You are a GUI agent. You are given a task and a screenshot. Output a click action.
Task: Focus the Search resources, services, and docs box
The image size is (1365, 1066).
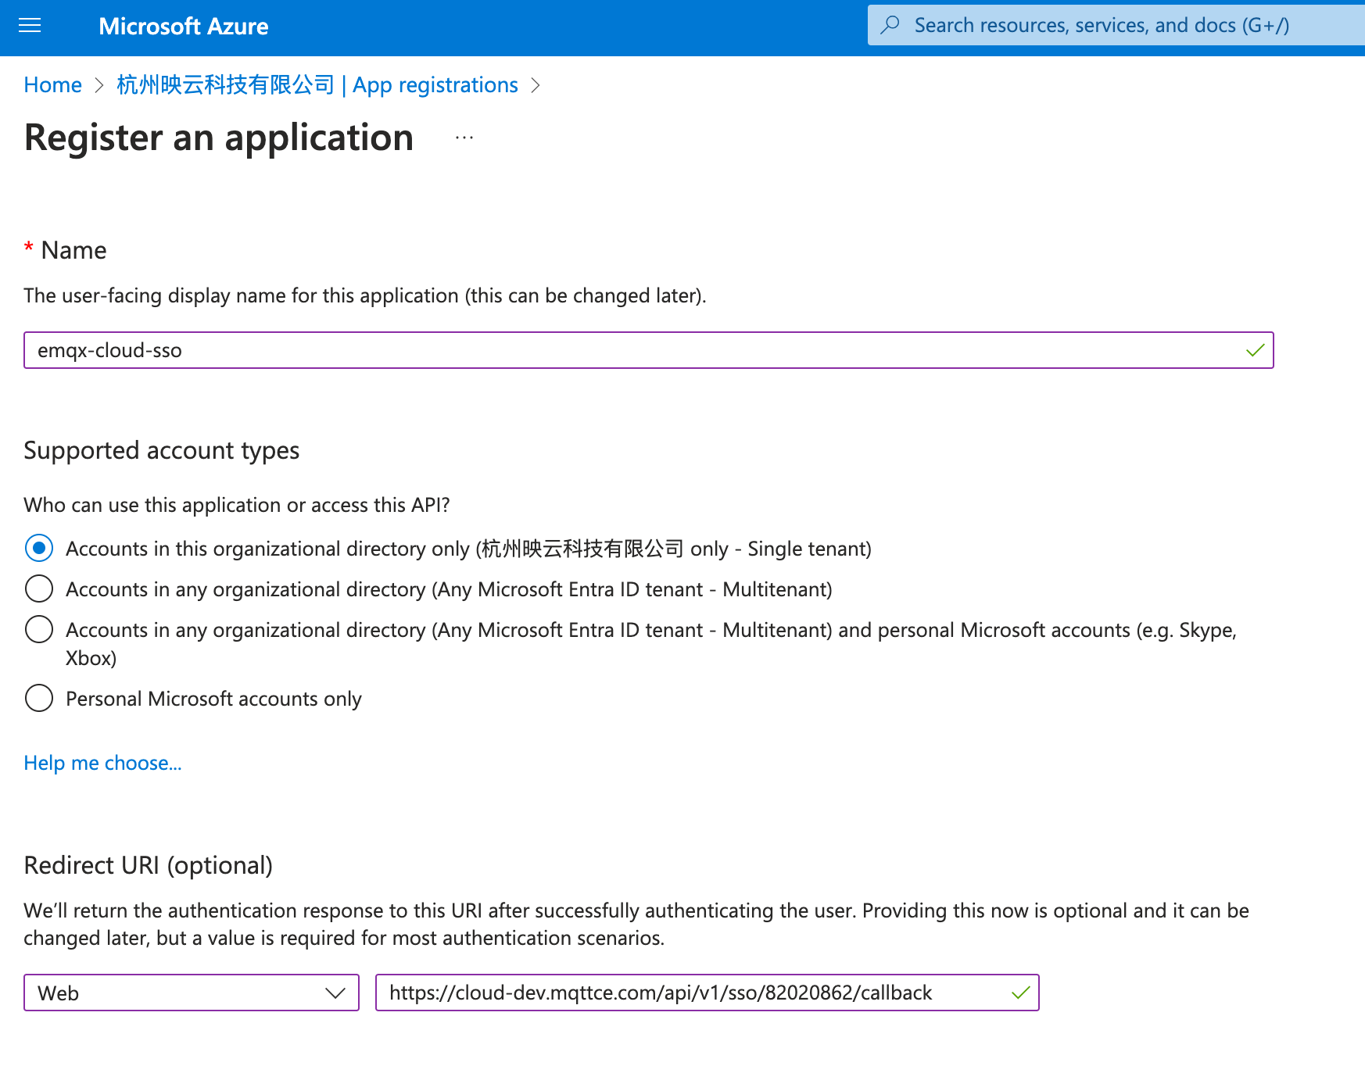click(1110, 25)
